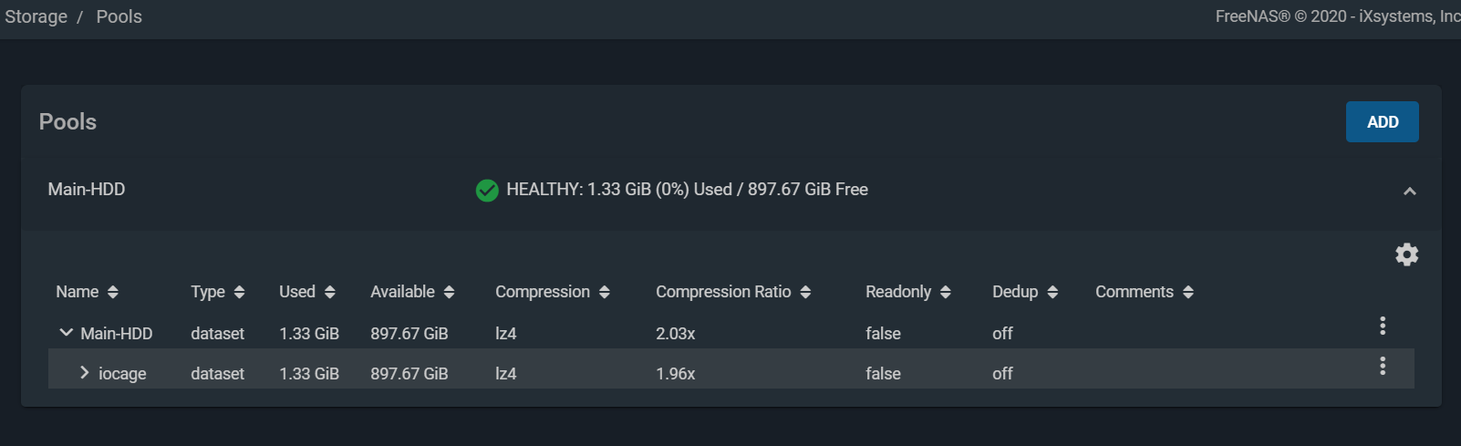
Task: Select the iocage dataset name
Action: 122,374
